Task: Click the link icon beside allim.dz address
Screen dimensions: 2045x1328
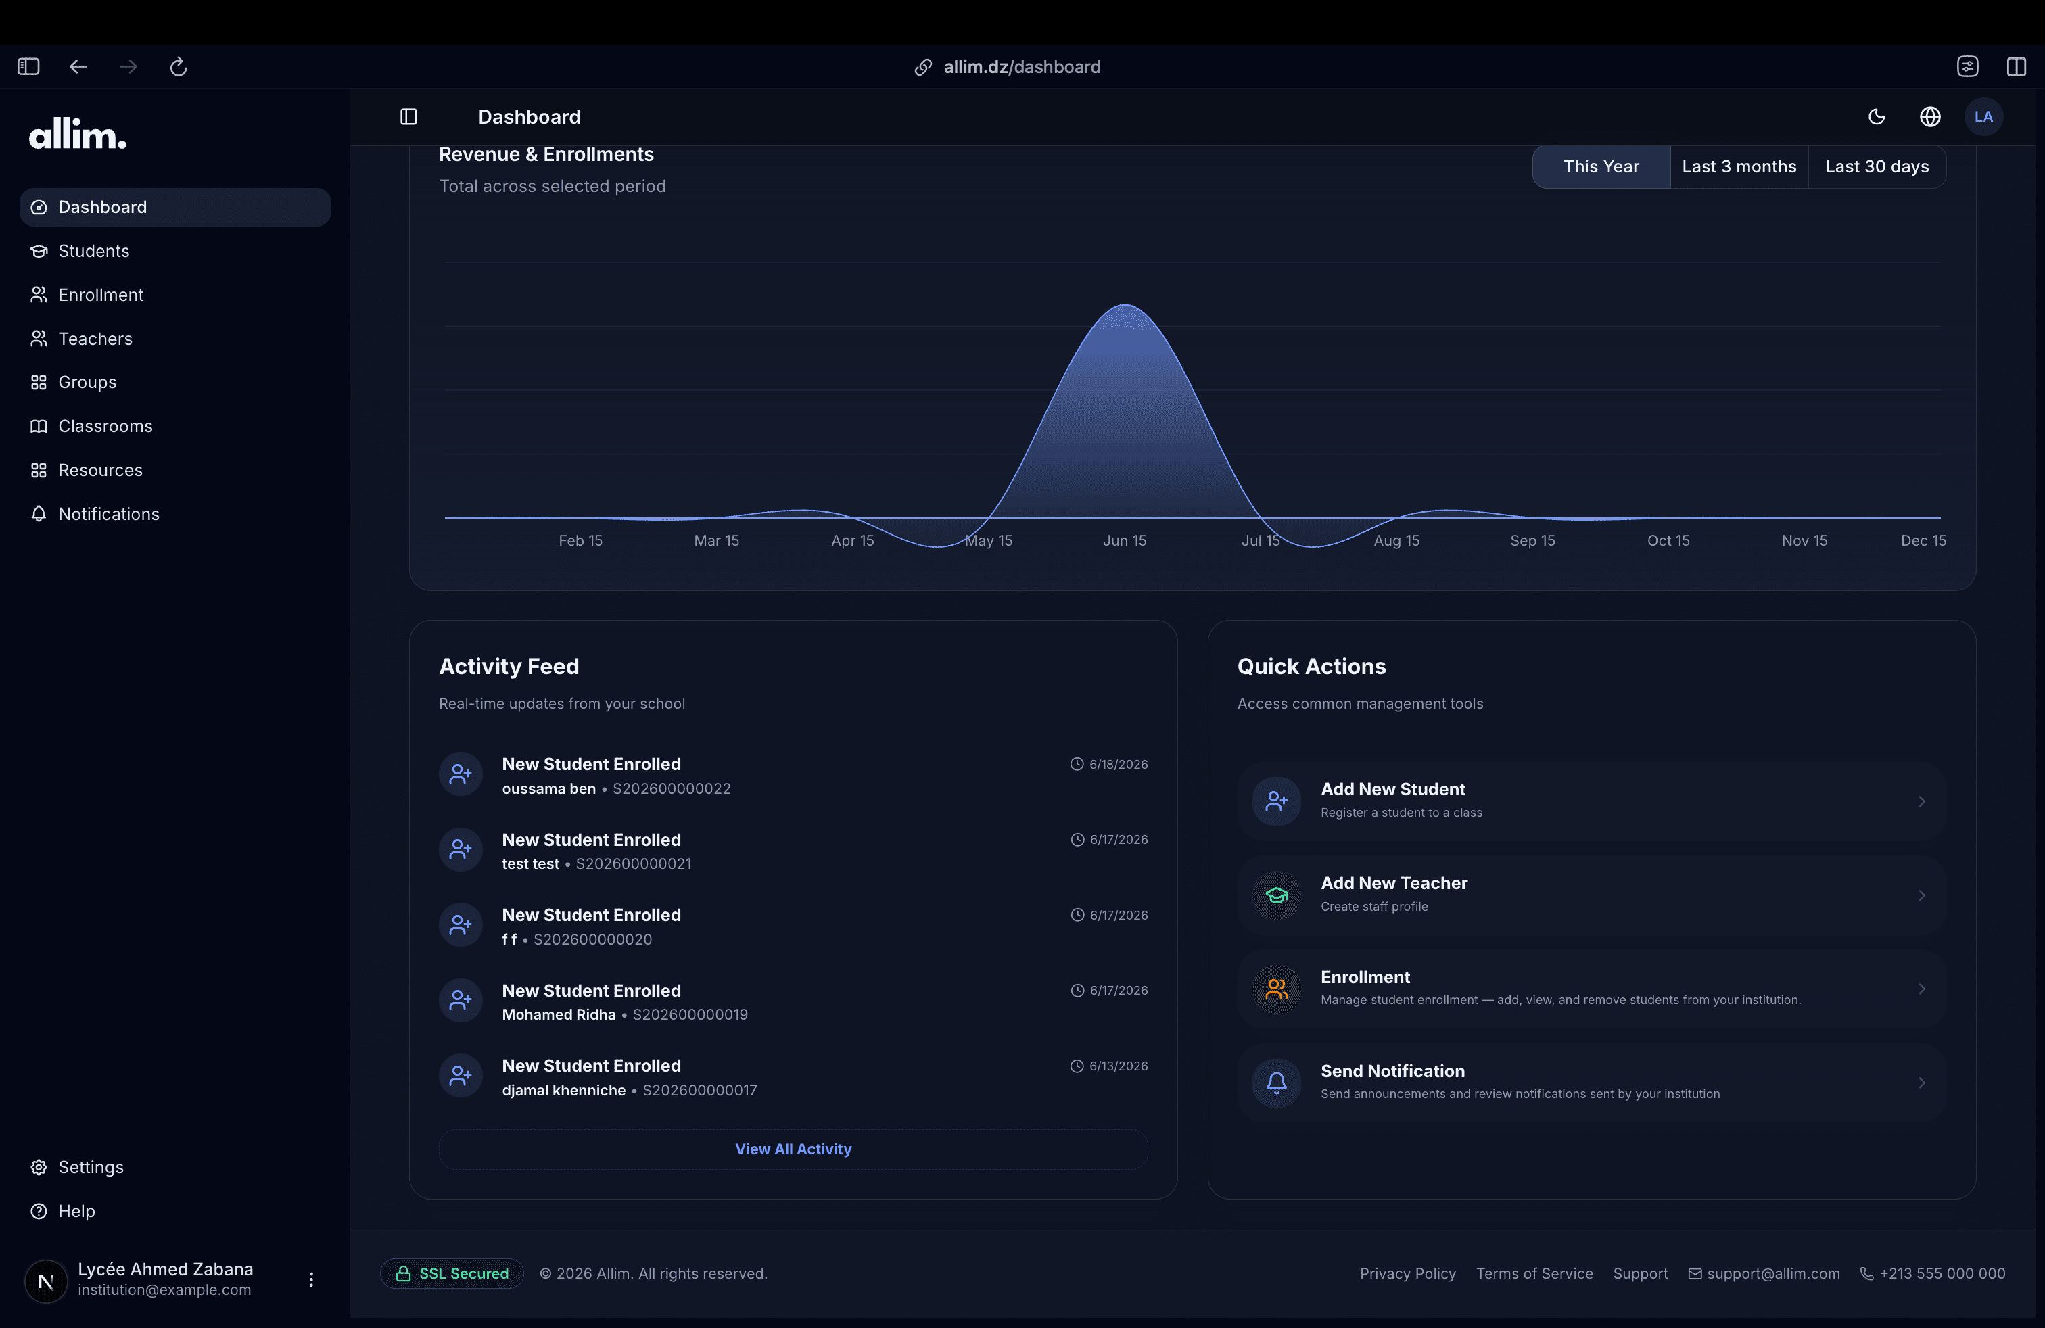Action: 923,67
